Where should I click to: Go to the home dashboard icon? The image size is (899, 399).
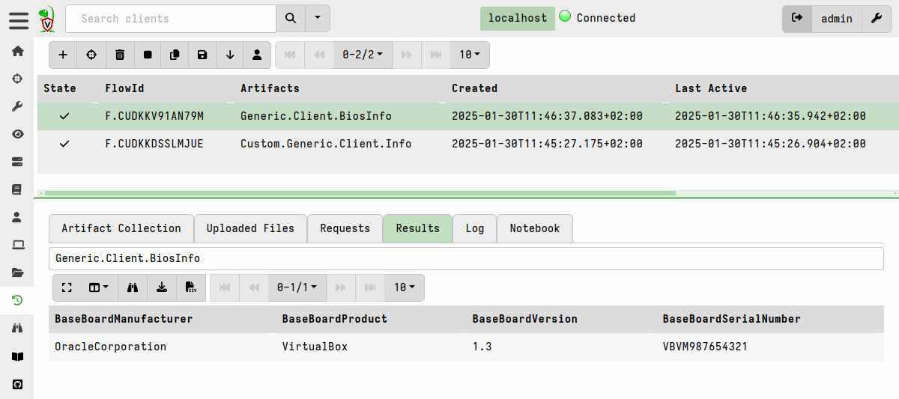pos(17,51)
